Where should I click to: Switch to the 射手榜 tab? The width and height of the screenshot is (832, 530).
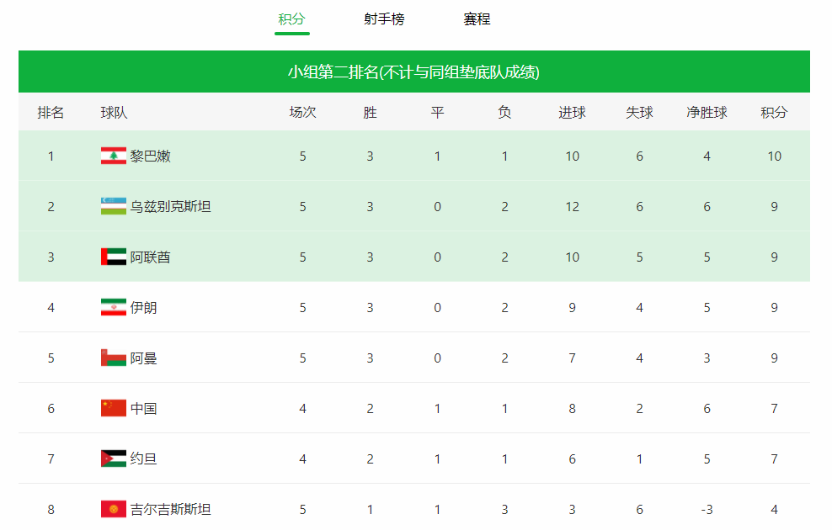[384, 19]
